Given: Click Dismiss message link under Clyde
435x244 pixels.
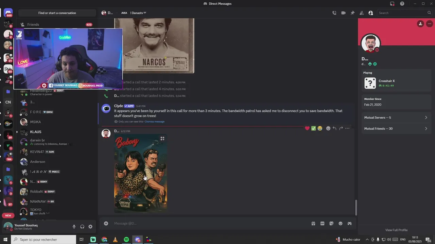Looking at the screenshot, I should 155,122.
